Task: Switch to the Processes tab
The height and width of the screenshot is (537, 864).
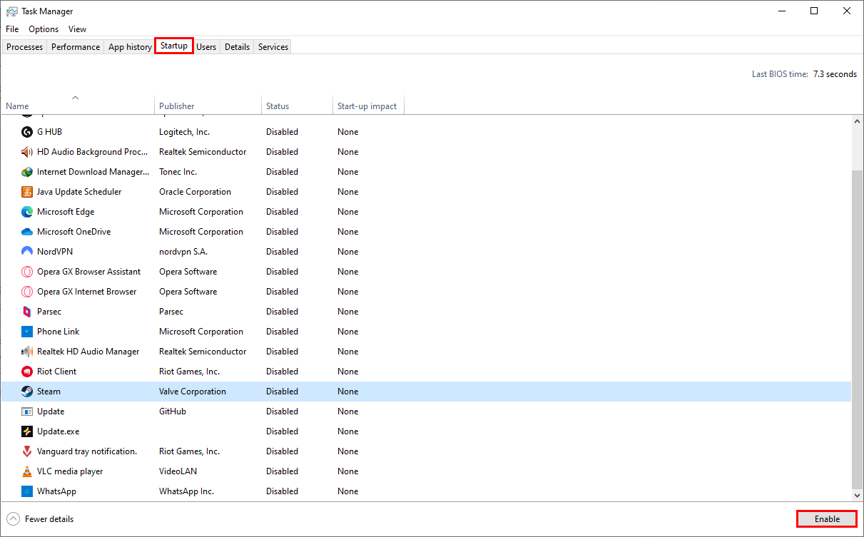Action: pos(25,47)
